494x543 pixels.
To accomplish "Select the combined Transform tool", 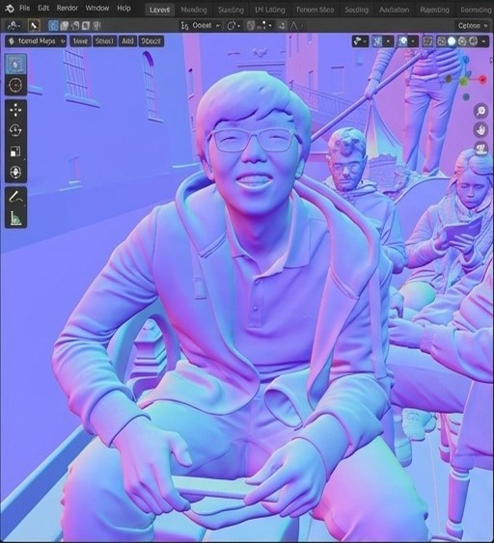I will (x=15, y=172).
